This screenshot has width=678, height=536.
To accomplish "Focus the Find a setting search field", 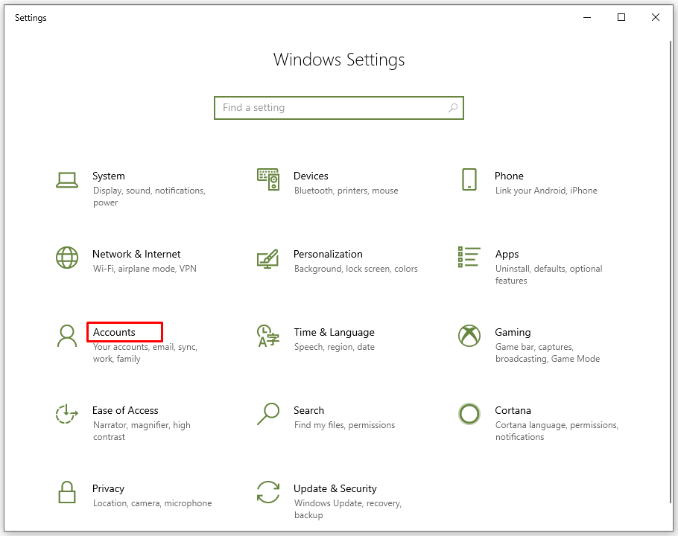I will (339, 107).
